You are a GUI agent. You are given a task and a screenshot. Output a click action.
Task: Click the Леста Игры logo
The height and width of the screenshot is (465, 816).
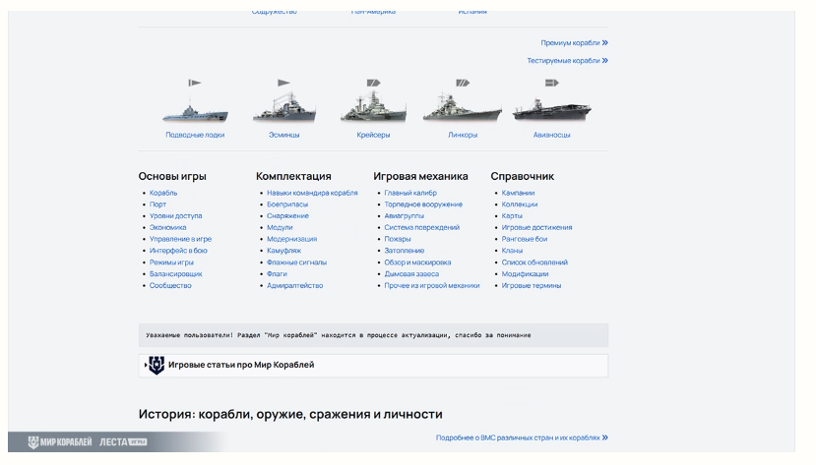pos(123,442)
